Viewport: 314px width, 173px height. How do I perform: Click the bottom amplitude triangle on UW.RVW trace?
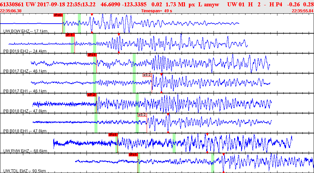[x=207, y=152]
